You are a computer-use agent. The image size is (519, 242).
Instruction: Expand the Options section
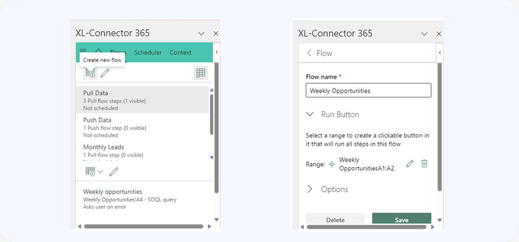click(x=310, y=189)
